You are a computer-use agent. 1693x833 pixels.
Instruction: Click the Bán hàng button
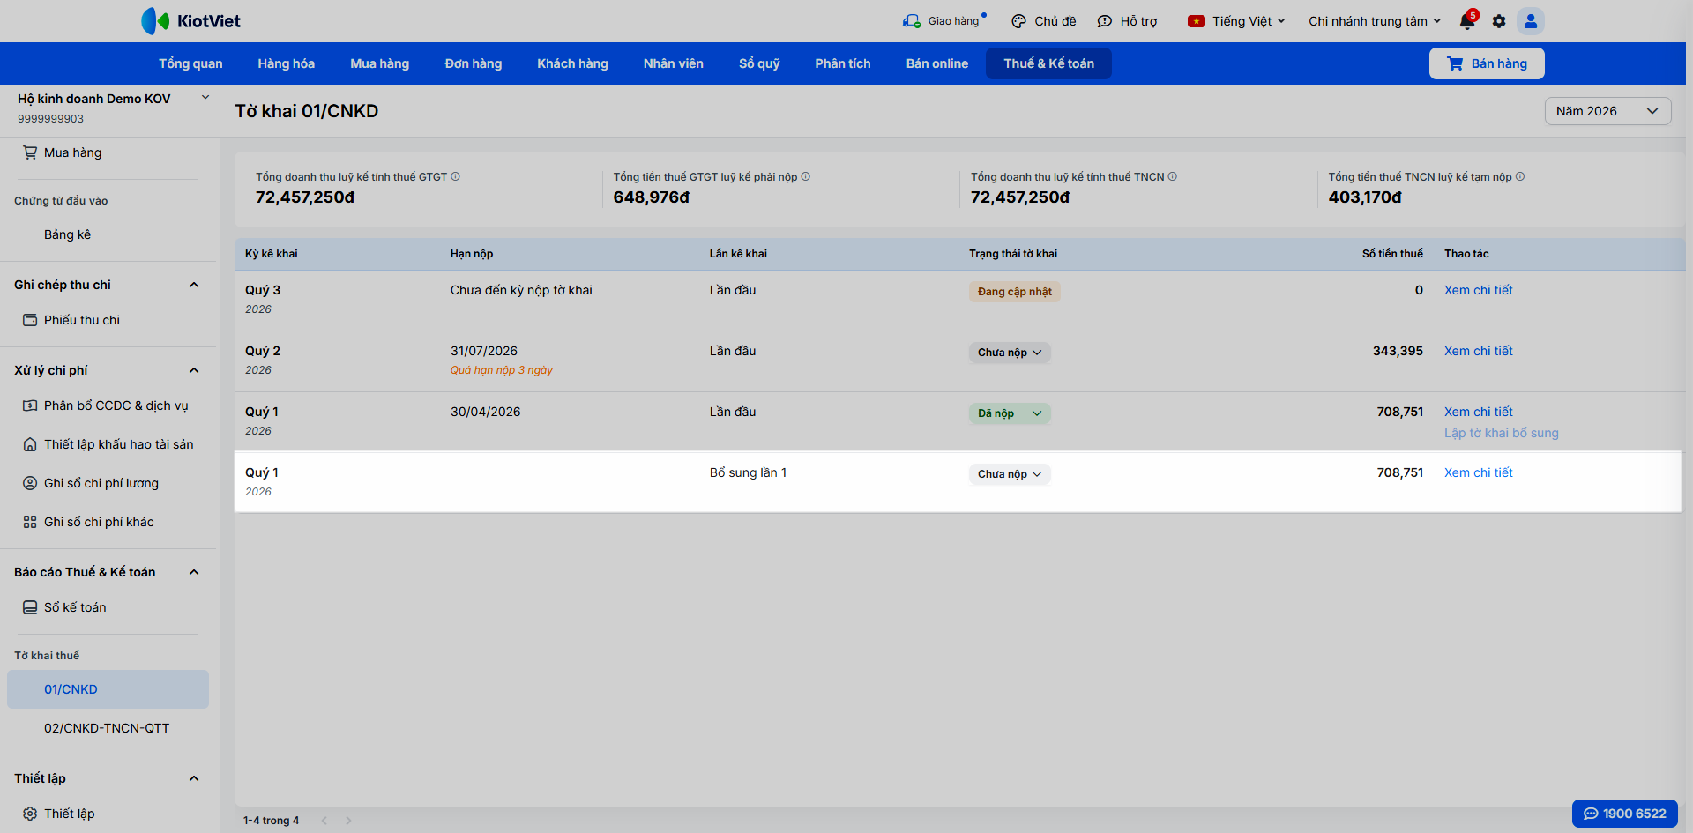[x=1487, y=63]
